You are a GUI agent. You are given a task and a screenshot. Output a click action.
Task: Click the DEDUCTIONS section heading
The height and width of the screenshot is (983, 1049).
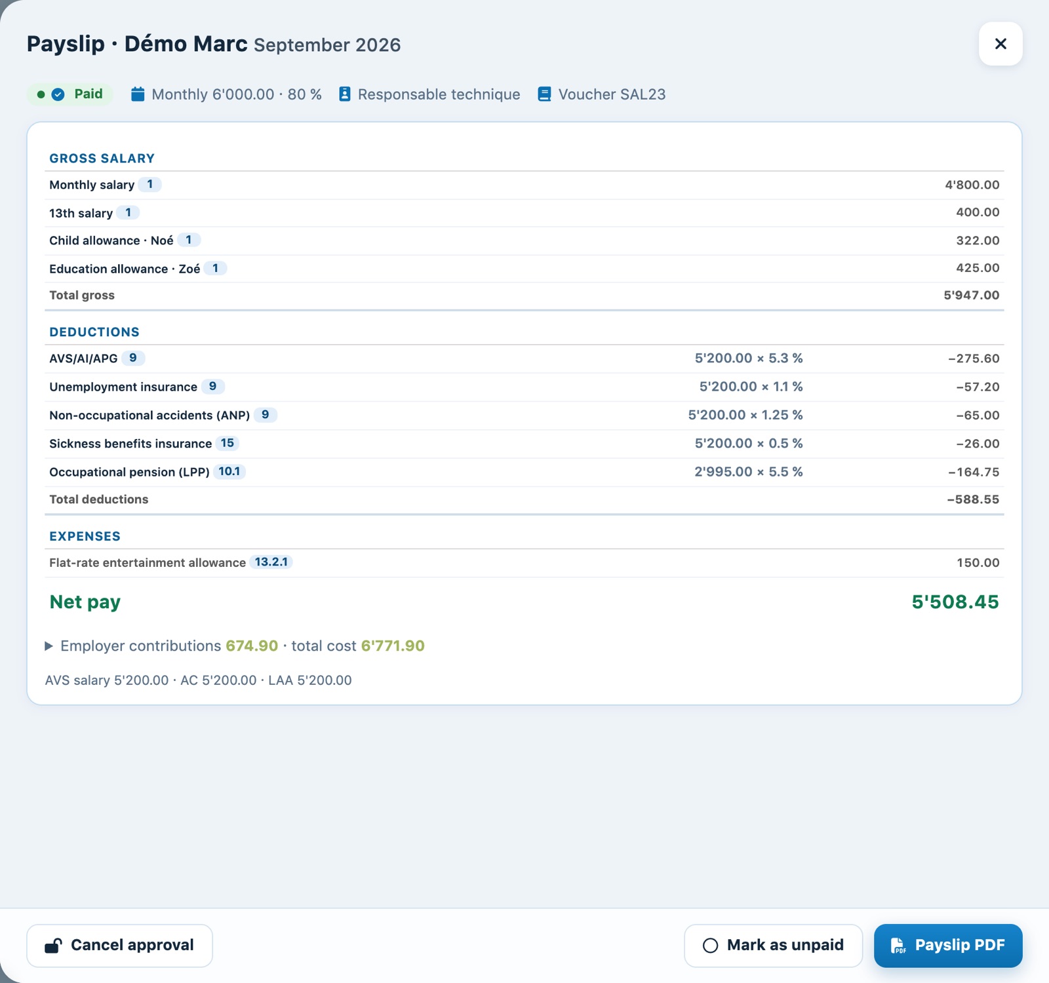[x=94, y=332]
